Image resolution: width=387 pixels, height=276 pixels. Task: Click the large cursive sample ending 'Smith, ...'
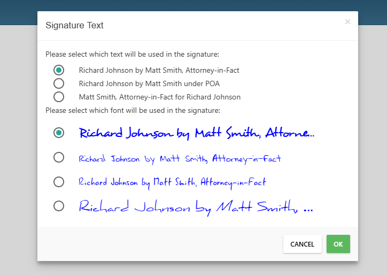pos(196,208)
